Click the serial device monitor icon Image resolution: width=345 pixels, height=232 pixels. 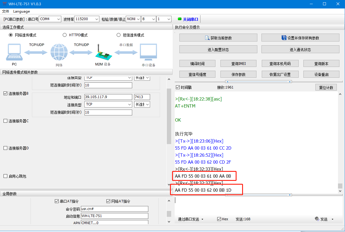148,52
